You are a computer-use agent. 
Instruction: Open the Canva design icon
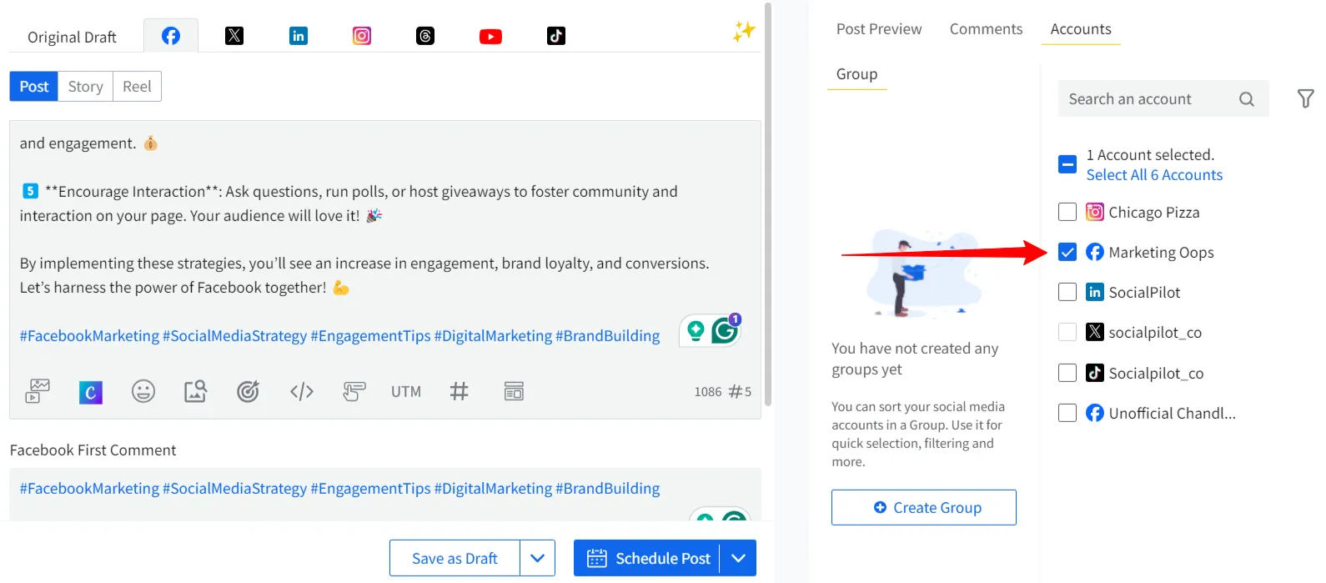(x=91, y=391)
